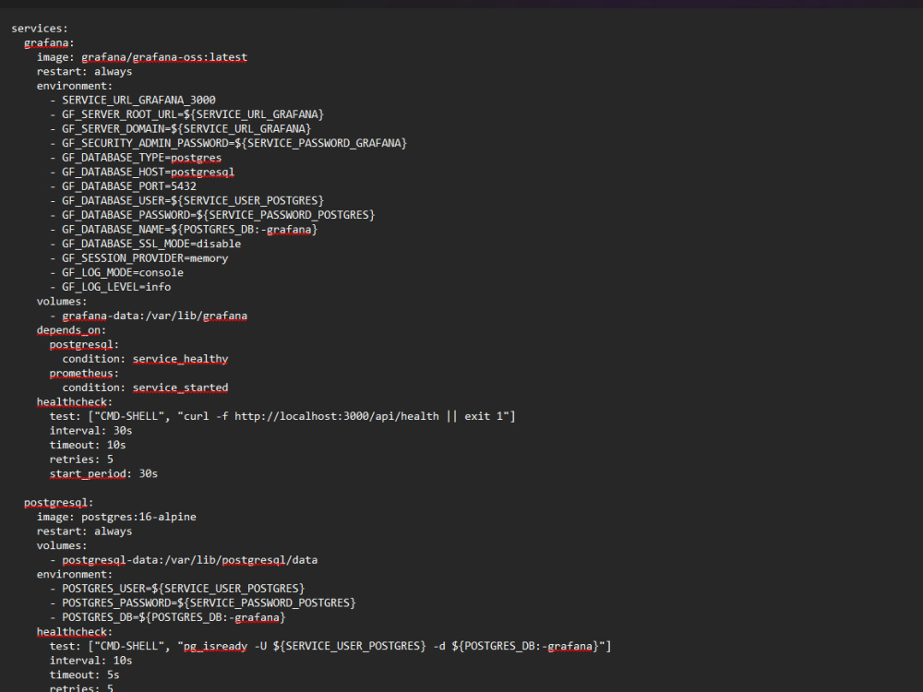Click the 'prometheus:' dependency key
The height and width of the screenshot is (692, 923).
coord(84,373)
